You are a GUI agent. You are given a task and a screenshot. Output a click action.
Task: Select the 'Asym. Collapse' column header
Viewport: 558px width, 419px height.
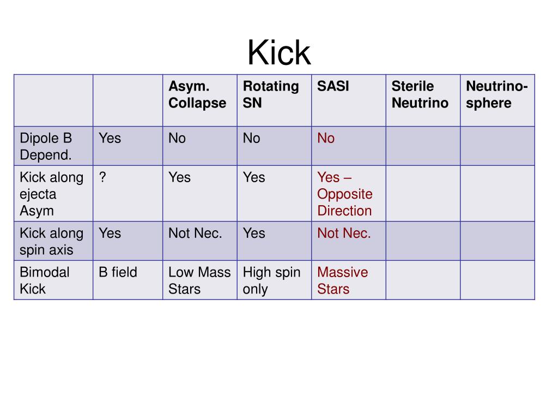point(199,100)
